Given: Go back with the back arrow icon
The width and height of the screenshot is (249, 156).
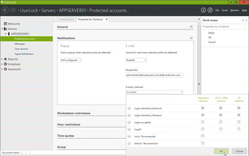Looking at the screenshot, I should (x=5, y=10).
